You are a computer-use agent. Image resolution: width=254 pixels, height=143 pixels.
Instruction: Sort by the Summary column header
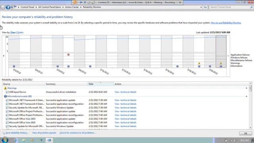click(66, 84)
